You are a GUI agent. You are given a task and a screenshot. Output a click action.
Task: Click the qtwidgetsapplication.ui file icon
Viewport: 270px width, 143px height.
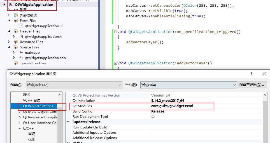(21, 26)
